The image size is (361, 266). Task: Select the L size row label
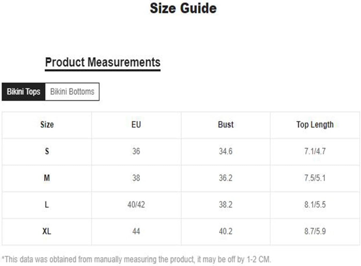point(47,205)
